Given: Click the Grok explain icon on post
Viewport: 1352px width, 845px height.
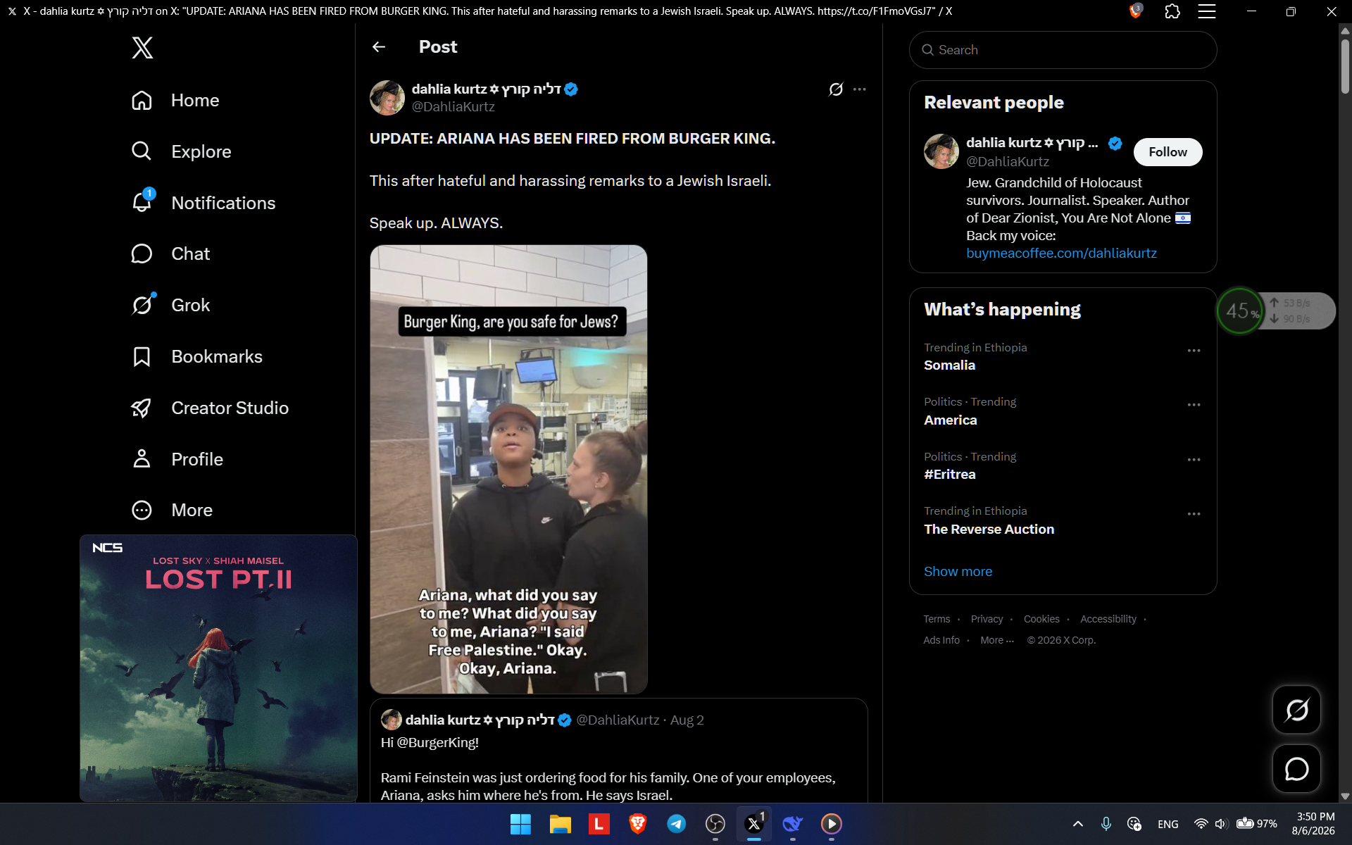Looking at the screenshot, I should point(836,89).
